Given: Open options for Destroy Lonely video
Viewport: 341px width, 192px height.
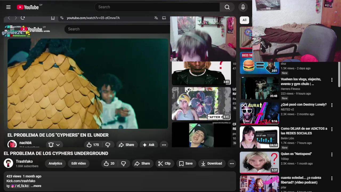Looking at the screenshot, I should (x=332, y=105).
